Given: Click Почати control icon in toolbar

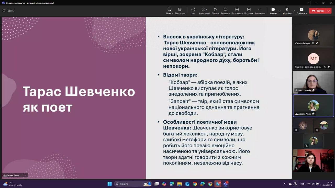Looking at the screenshot, I should pos(169,11).
